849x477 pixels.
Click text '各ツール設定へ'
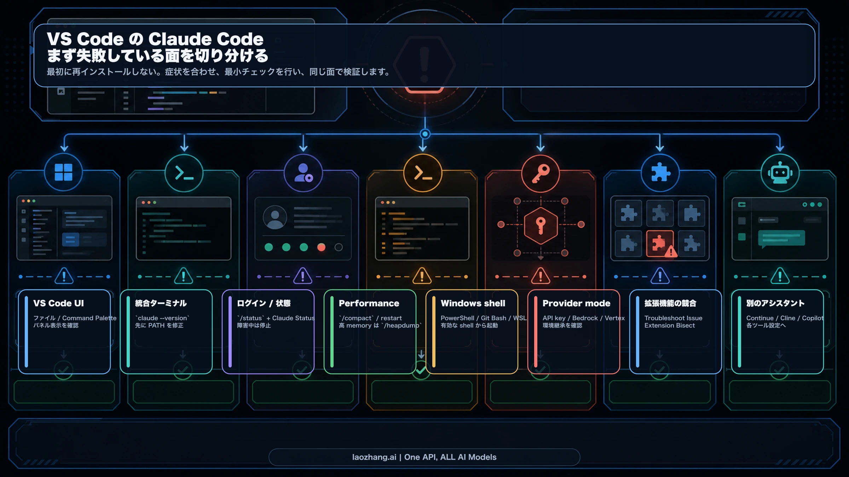(766, 325)
